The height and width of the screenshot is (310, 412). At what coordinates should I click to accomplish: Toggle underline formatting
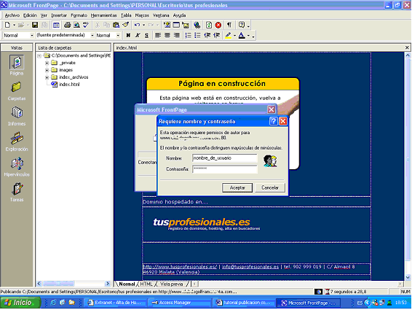tap(146, 35)
